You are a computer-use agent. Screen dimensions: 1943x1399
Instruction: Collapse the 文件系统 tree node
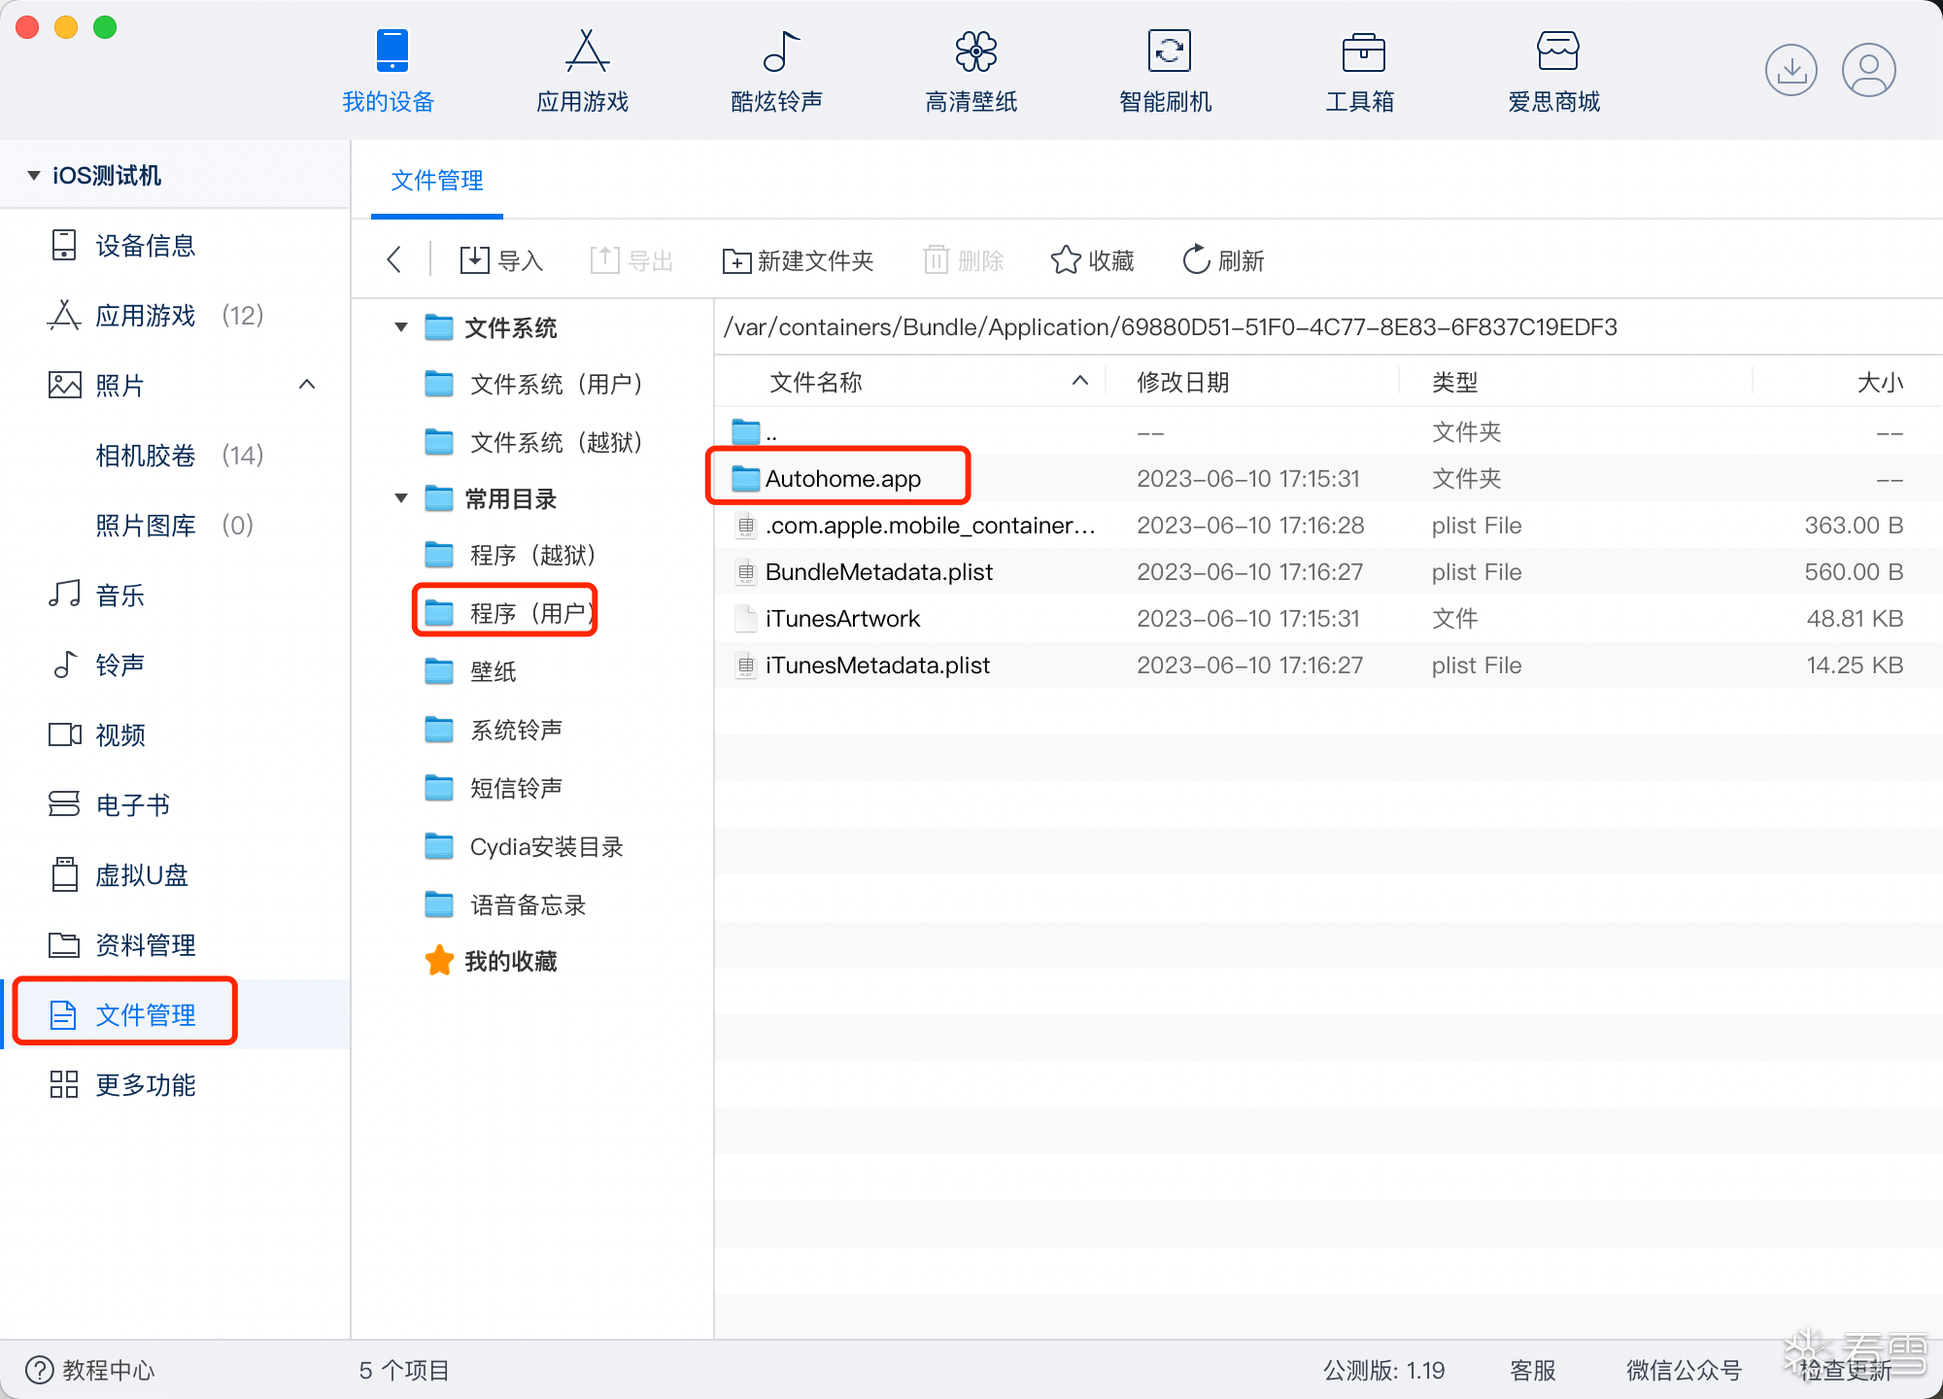pos(401,327)
